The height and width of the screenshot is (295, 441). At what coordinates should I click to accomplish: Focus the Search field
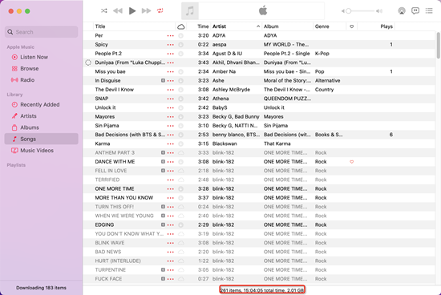tap(42, 32)
